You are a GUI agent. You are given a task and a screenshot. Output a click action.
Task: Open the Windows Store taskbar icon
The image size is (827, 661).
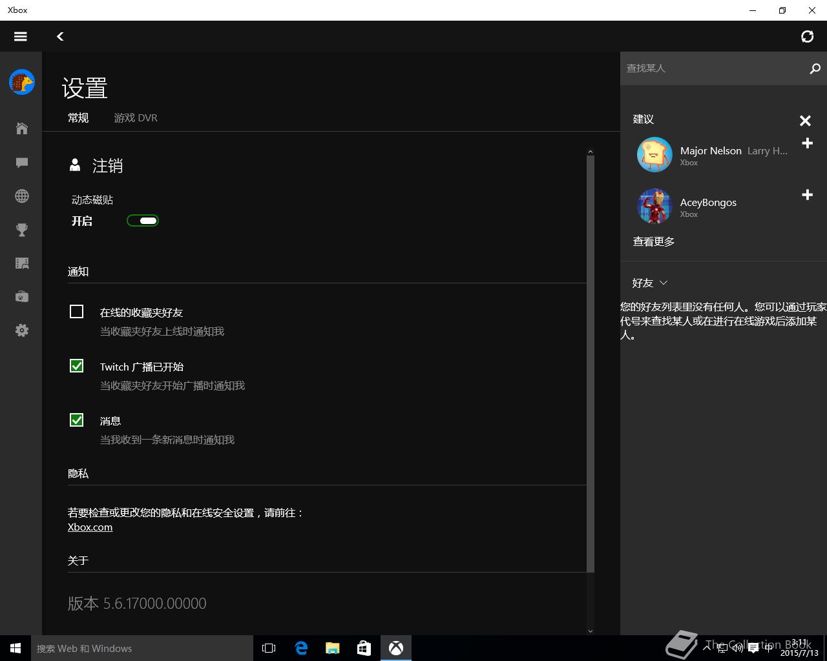(364, 648)
